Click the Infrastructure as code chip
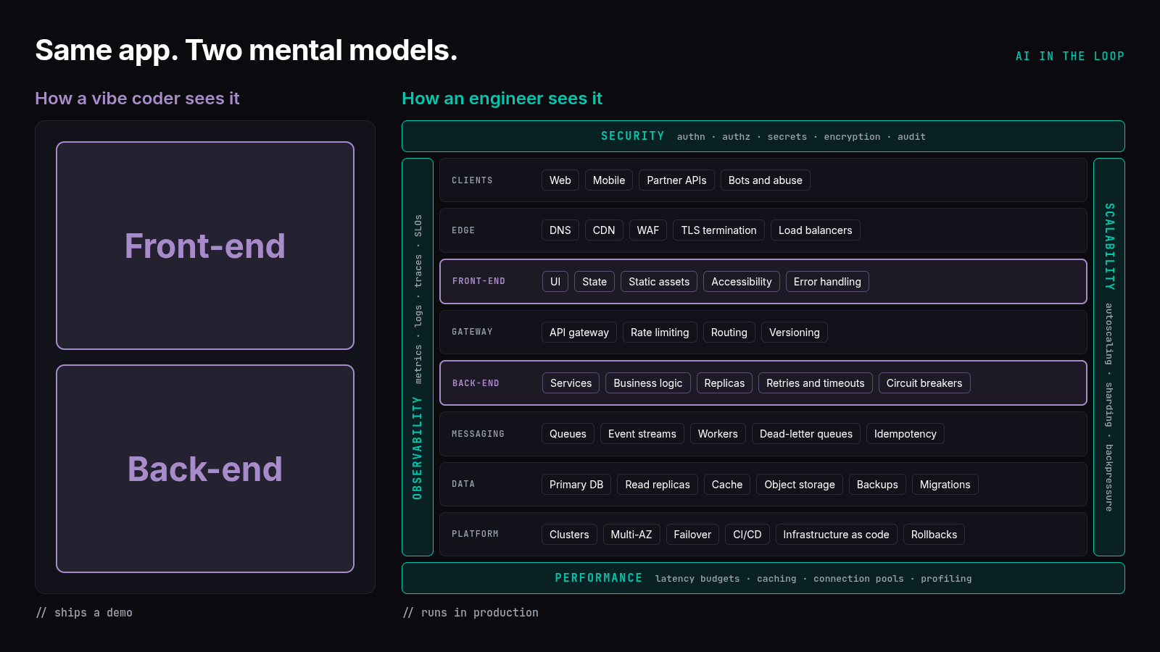The image size is (1160, 652). [836, 535]
